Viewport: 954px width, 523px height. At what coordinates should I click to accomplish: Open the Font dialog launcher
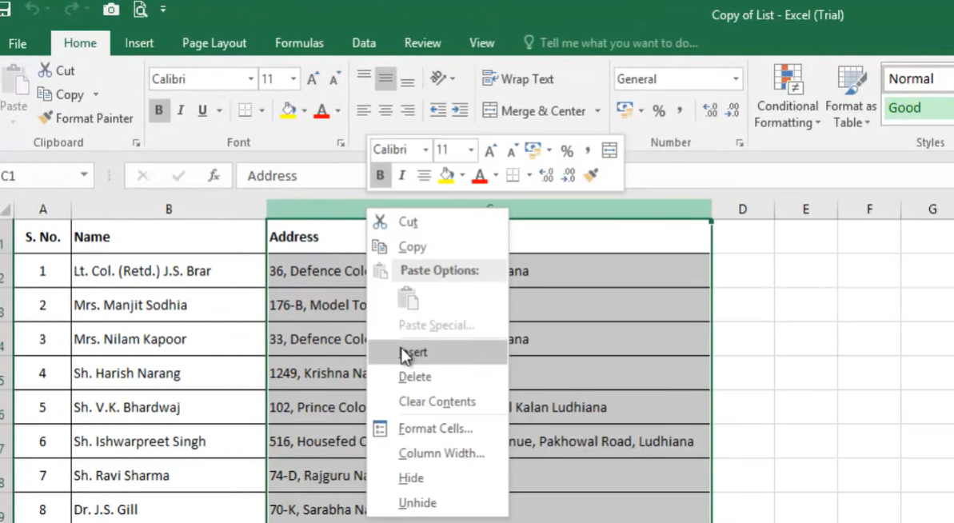coord(341,143)
